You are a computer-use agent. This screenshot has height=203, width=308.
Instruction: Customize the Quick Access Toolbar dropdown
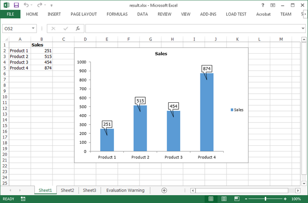coord(51,5)
